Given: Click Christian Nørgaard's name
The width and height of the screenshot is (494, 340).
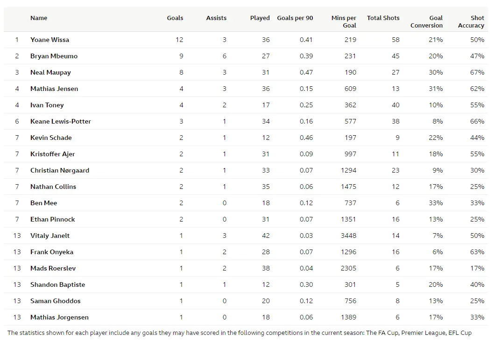Looking at the screenshot, I should click(x=60, y=170).
